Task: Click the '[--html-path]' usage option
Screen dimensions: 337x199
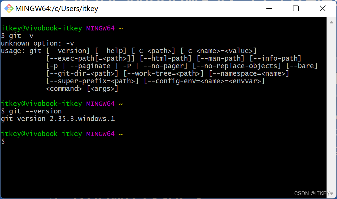Action: point(166,58)
